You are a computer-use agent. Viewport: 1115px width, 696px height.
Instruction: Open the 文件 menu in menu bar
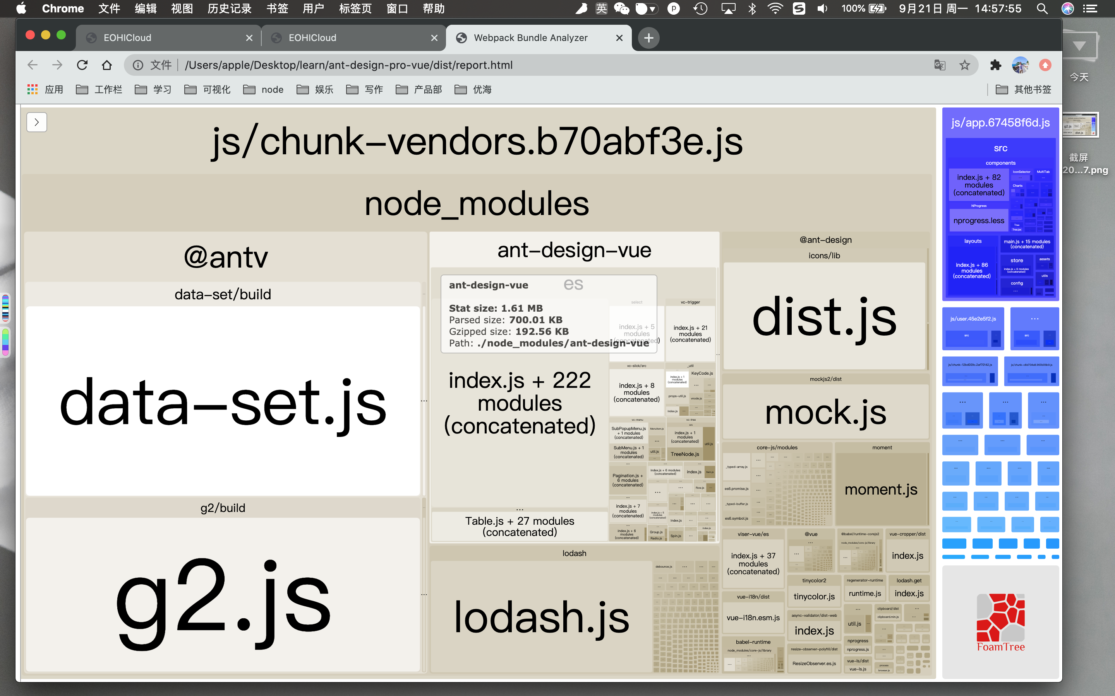[x=109, y=8]
